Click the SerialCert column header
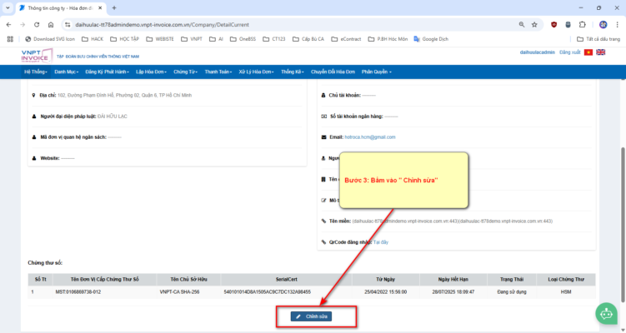 (x=286, y=280)
